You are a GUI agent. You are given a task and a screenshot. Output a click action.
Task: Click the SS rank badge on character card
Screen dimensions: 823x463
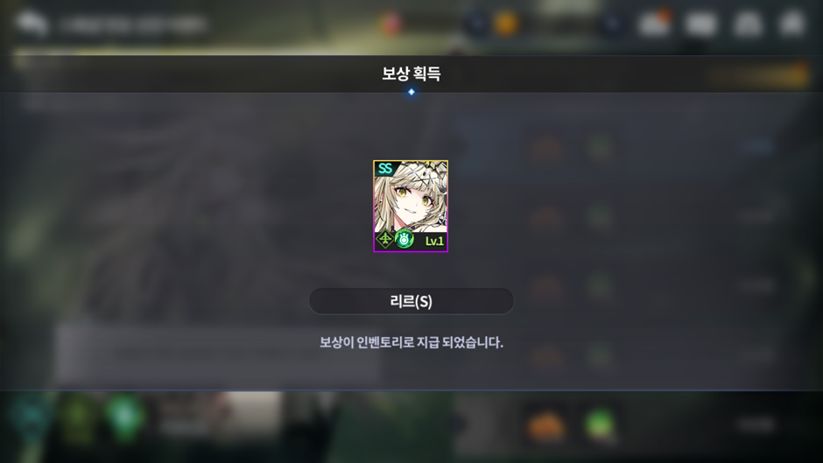385,169
